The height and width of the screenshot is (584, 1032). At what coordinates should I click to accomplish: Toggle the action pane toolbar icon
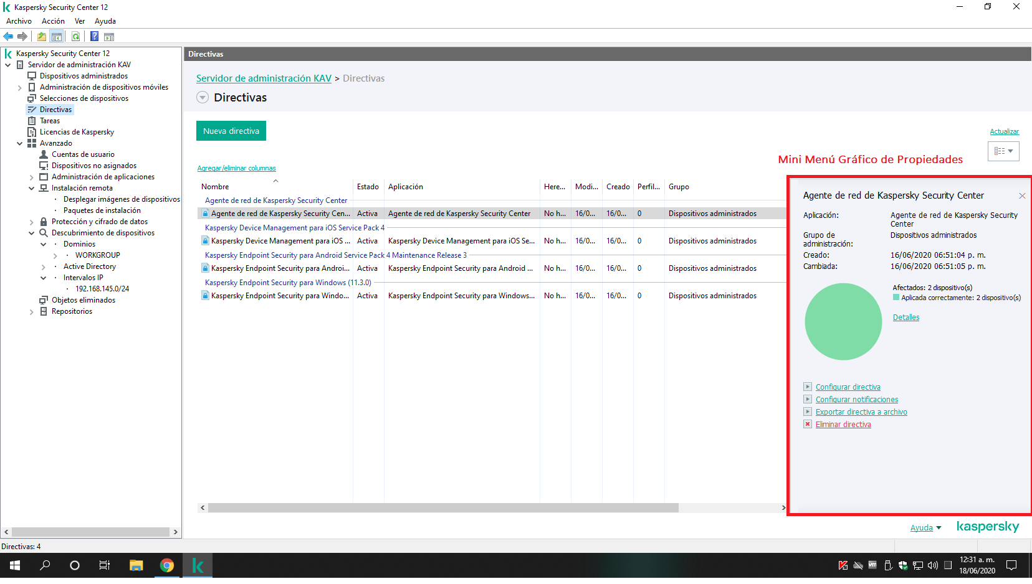coord(109,36)
